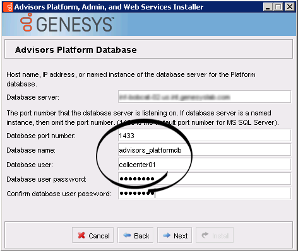The height and width of the screenshot is (251, 298).
Task: Click the Genesys icon in title bar
Action: tap(8, 7)
